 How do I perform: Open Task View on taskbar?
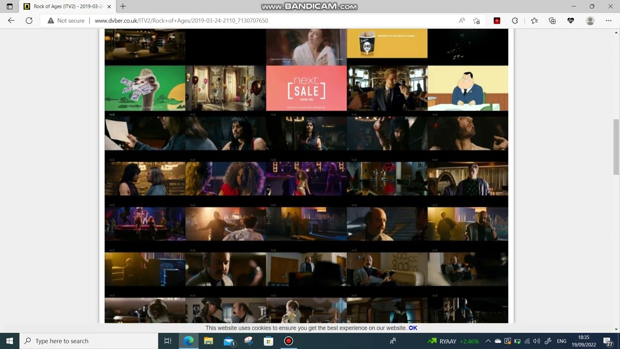pyautogui.click(x=168, y=341)
